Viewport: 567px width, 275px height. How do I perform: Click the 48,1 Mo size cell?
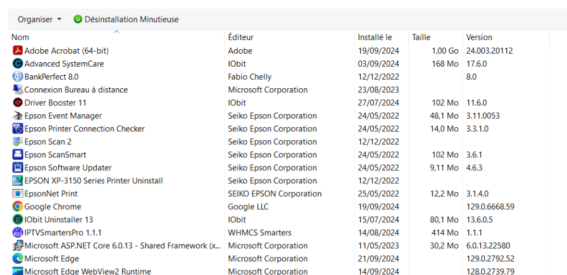[444, 115]
